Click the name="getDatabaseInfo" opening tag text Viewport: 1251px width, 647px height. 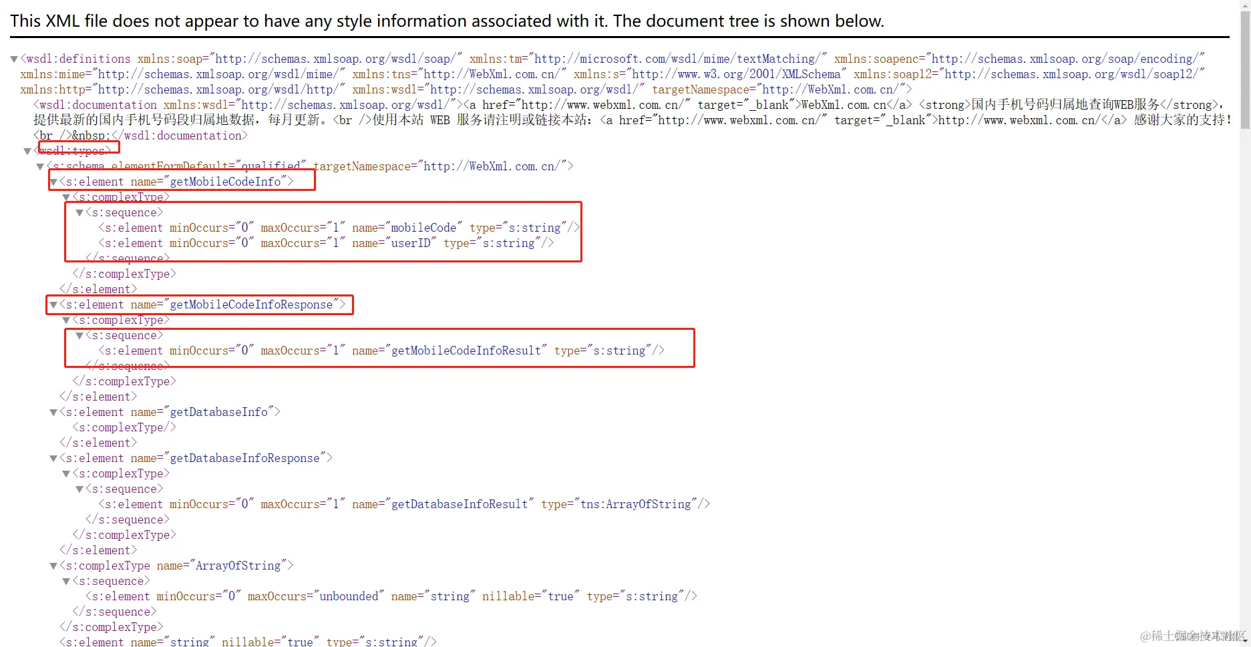coord(170,413)
